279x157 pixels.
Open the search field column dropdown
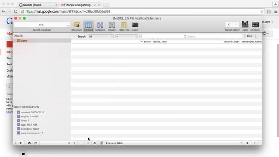coord(101,36)
